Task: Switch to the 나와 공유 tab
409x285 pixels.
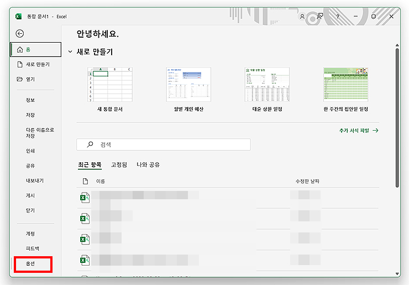Action: 148,164
